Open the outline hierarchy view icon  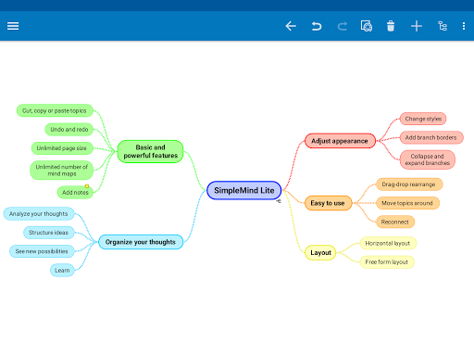(443, 26)
